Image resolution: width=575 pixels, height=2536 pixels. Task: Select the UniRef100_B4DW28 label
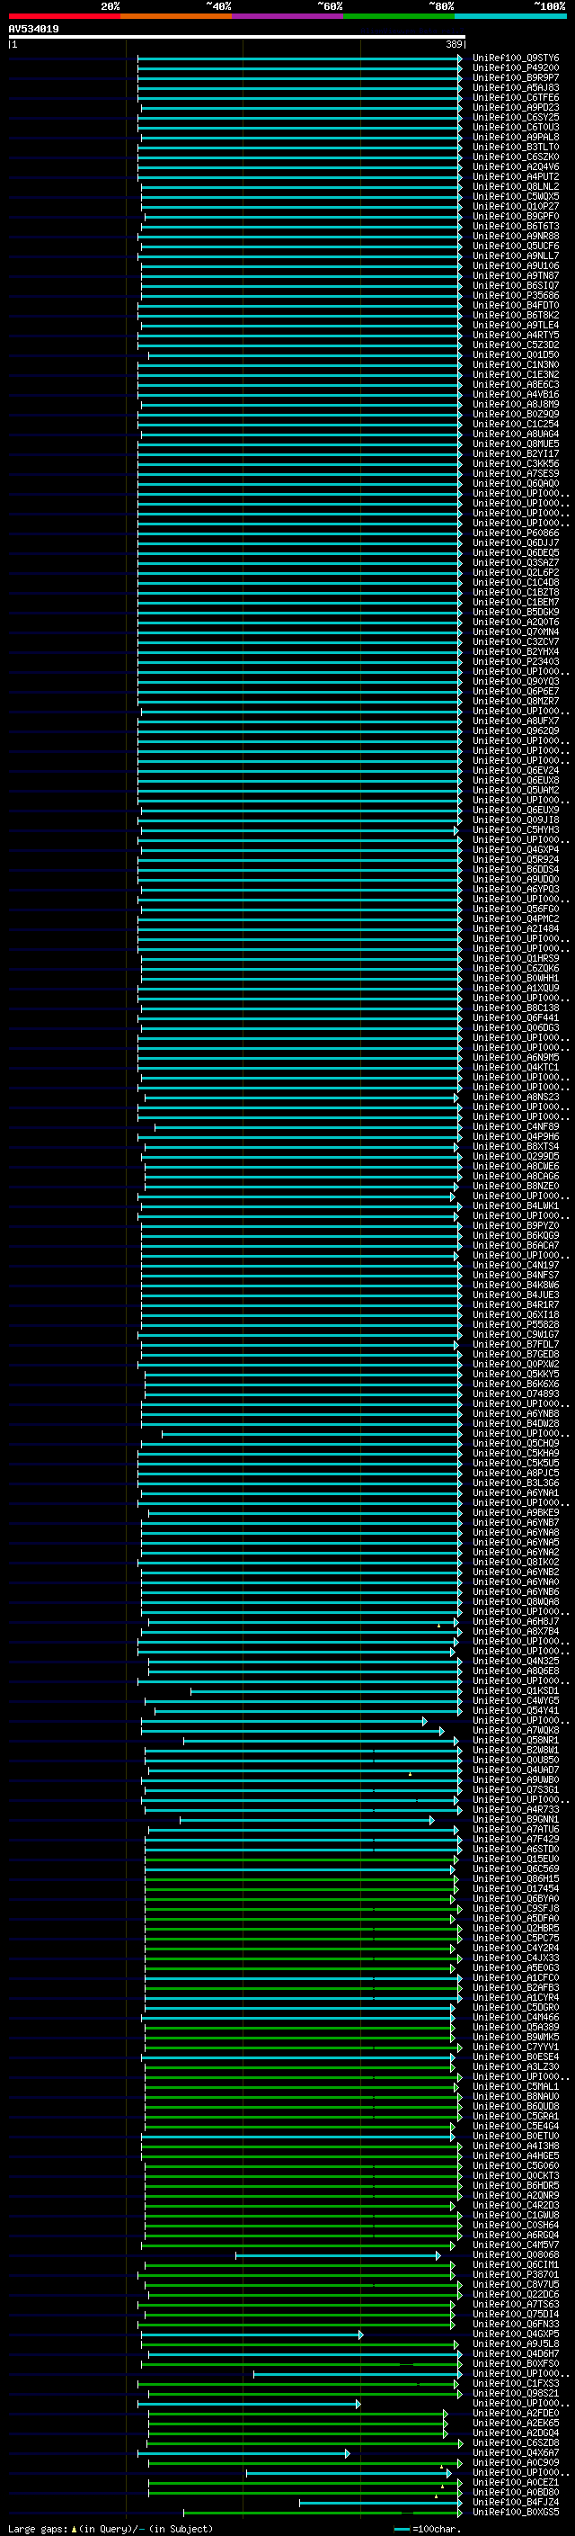pyautogui.click(x=516, y=1422)
